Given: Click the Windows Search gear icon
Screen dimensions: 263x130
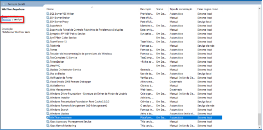Looking at the screenshot, I should (48, 110).
